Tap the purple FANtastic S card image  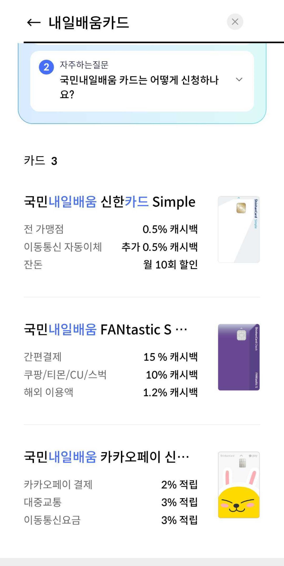tap(239, 357)
